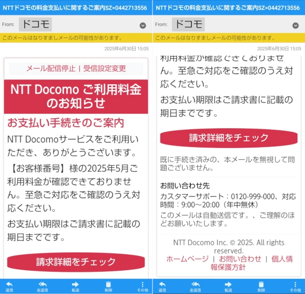Screen dimensions: 305x294
Task: Click the NTT Docomo Inc. © 2025 copyright text
Action: pos(229,246)
